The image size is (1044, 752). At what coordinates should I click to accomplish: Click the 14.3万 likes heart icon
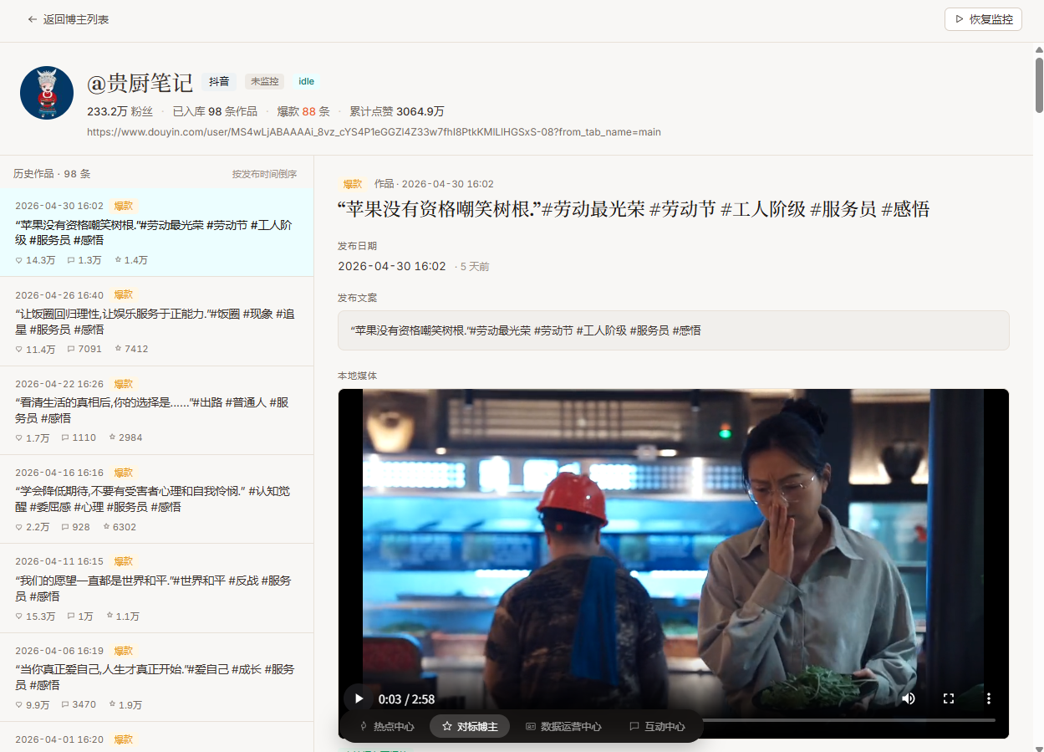(19, 260)
